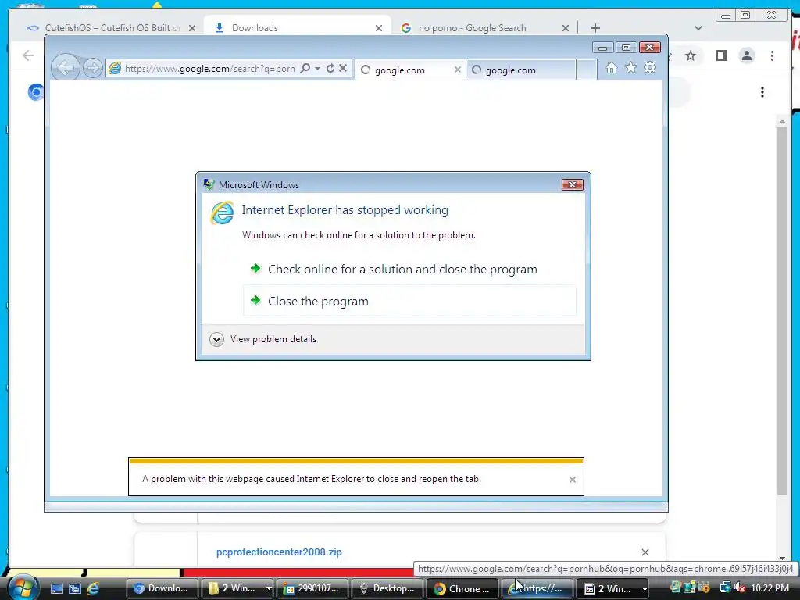This screenshot has width=800, height=600.
Task: Close the first google.com tab
Action: pyautogui.click(x=458, y=70)
